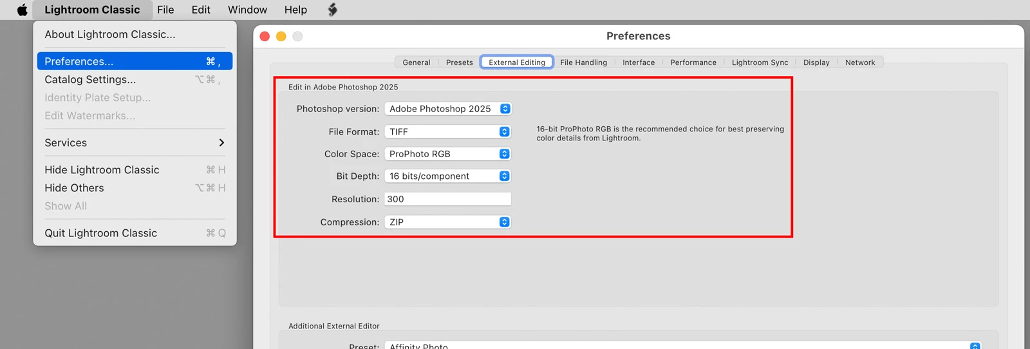Minimize the Preferences window

point(281,36)
